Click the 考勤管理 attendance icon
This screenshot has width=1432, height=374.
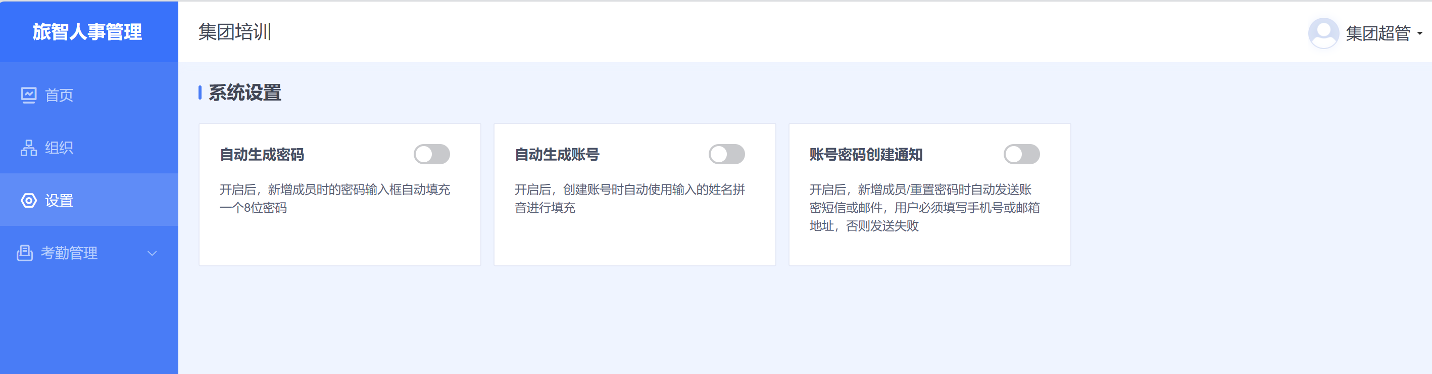click(24, 253)
